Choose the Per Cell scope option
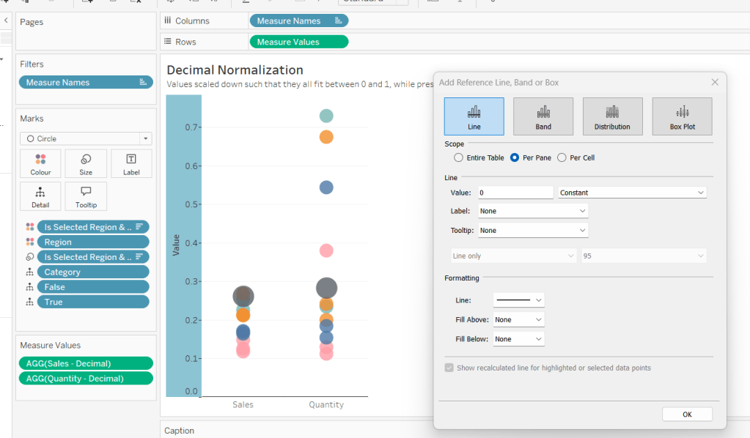750x438 pixels. coord(562,157)
